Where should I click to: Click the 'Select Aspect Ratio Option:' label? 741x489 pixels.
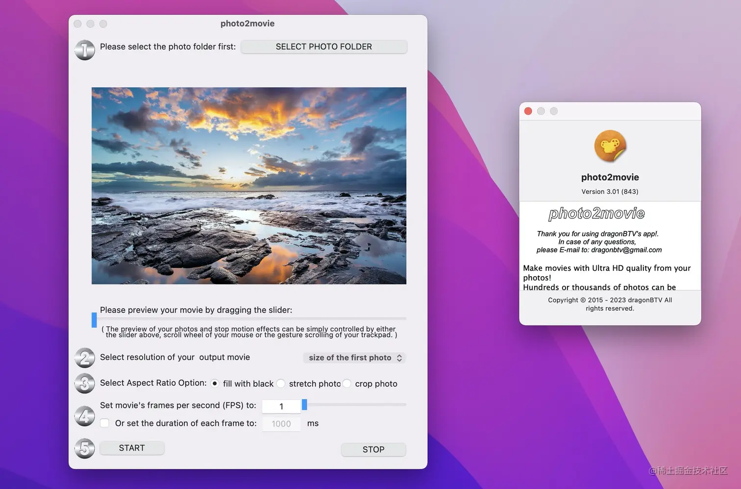[x=153, y=383]
